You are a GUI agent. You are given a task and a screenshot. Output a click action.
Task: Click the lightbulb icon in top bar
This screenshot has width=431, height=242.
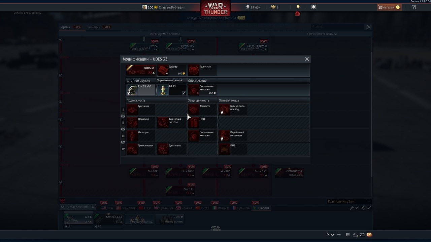tap(298, 7)
